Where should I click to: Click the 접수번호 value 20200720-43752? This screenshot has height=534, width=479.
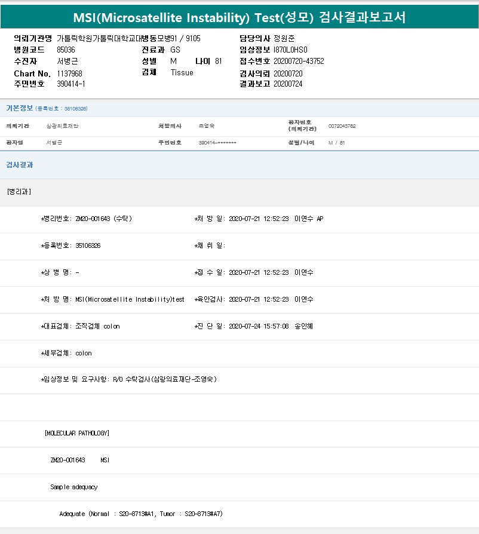[299, 62]
